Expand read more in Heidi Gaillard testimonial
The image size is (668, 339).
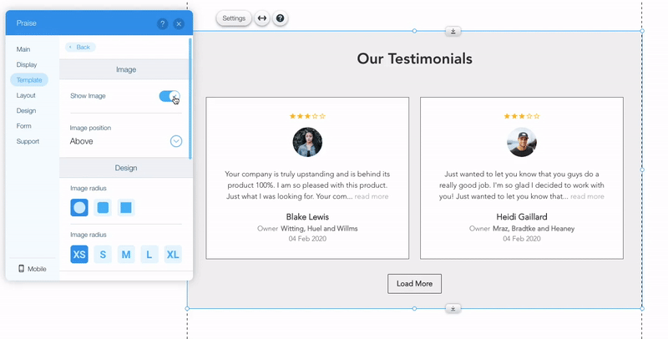tap(587, 196)
